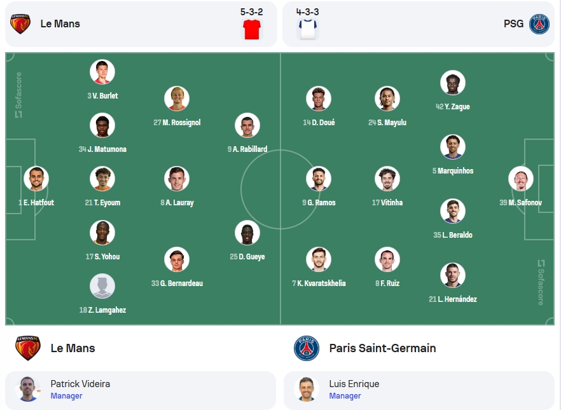Open the PSG crest in lineup header
Screen dimensions: 561x410
coord(539,24)
